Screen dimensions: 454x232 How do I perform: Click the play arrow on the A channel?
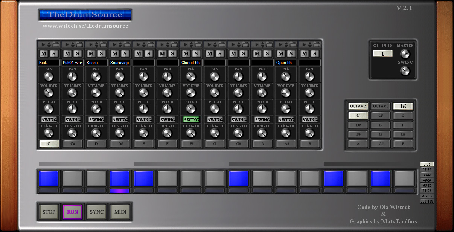pos(257,44)
